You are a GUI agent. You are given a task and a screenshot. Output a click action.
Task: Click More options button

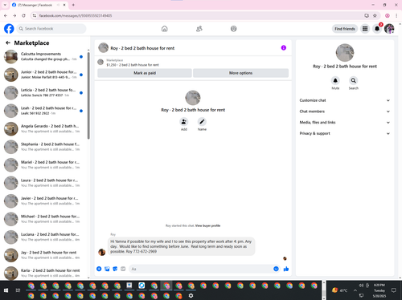click(x=240, y=73)
